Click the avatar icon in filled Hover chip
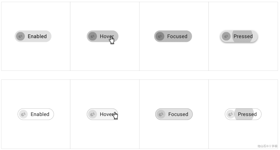 tap(92, 36)
